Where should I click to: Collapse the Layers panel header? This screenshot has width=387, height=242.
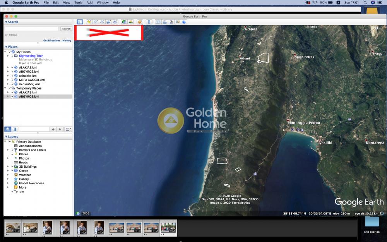click(x=6, y=137)
